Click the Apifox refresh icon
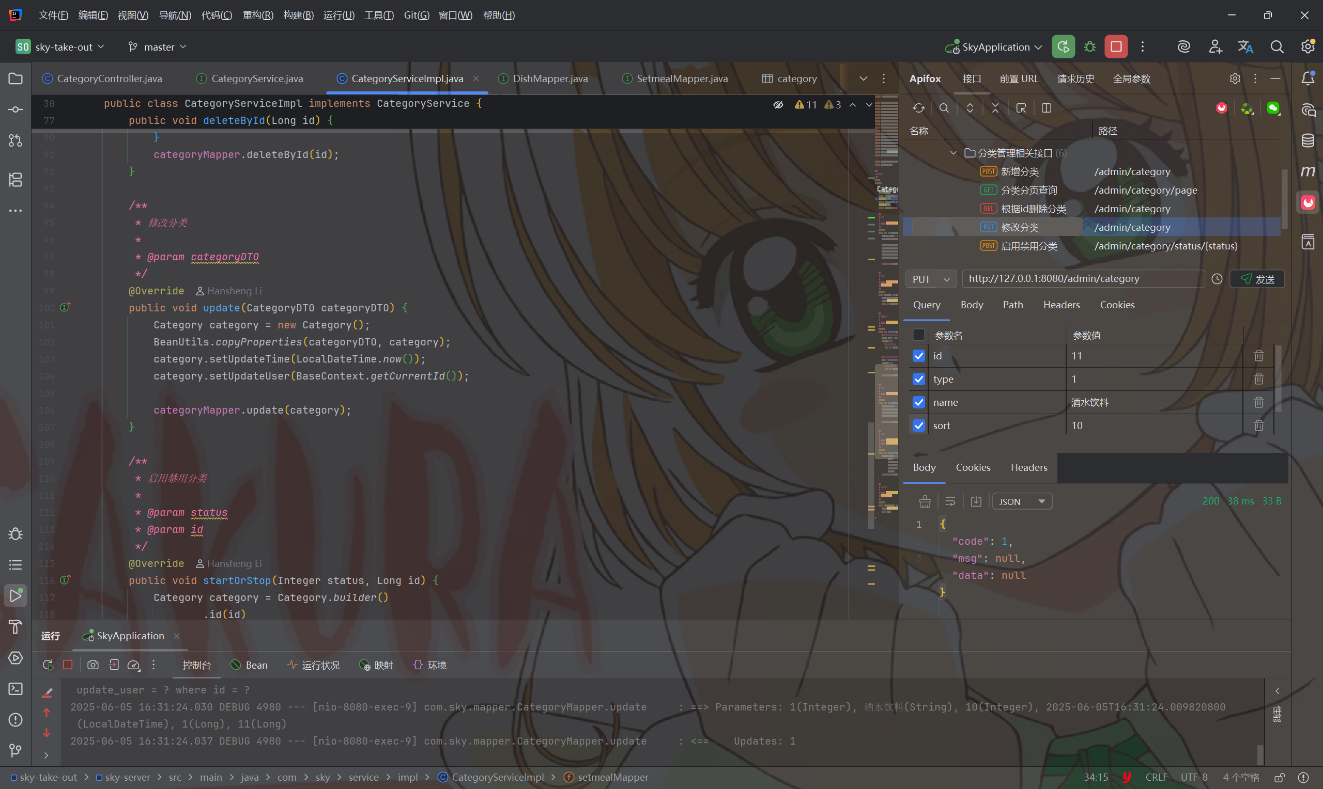Image resolution: width=1323 pixels, height=789 pixels. 919,108
